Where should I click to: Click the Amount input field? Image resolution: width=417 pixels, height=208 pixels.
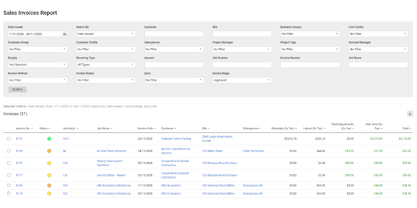click(174, 65)
